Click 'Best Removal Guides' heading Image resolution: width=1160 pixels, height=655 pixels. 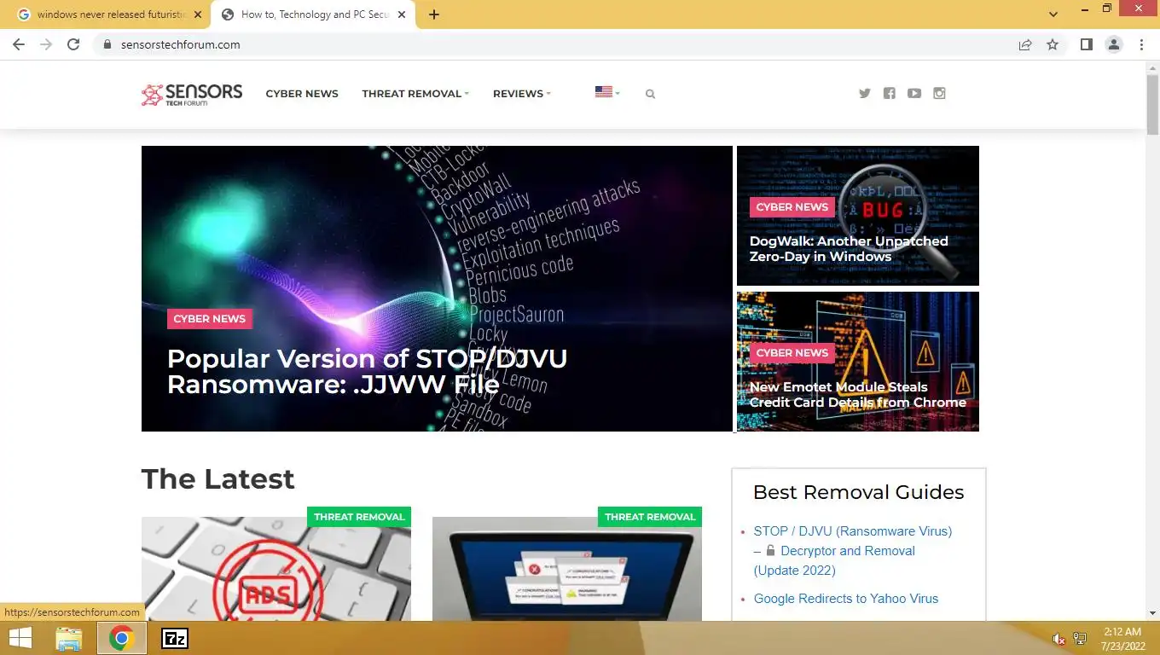point(858,492)
